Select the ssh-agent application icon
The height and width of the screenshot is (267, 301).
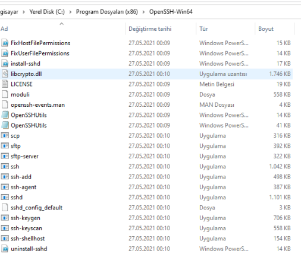(x=5, y=187)
